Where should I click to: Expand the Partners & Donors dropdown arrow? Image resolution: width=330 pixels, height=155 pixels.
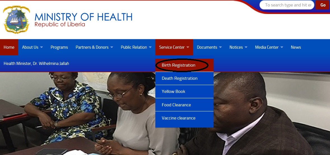pyautogui.click(x=112, y=47)
